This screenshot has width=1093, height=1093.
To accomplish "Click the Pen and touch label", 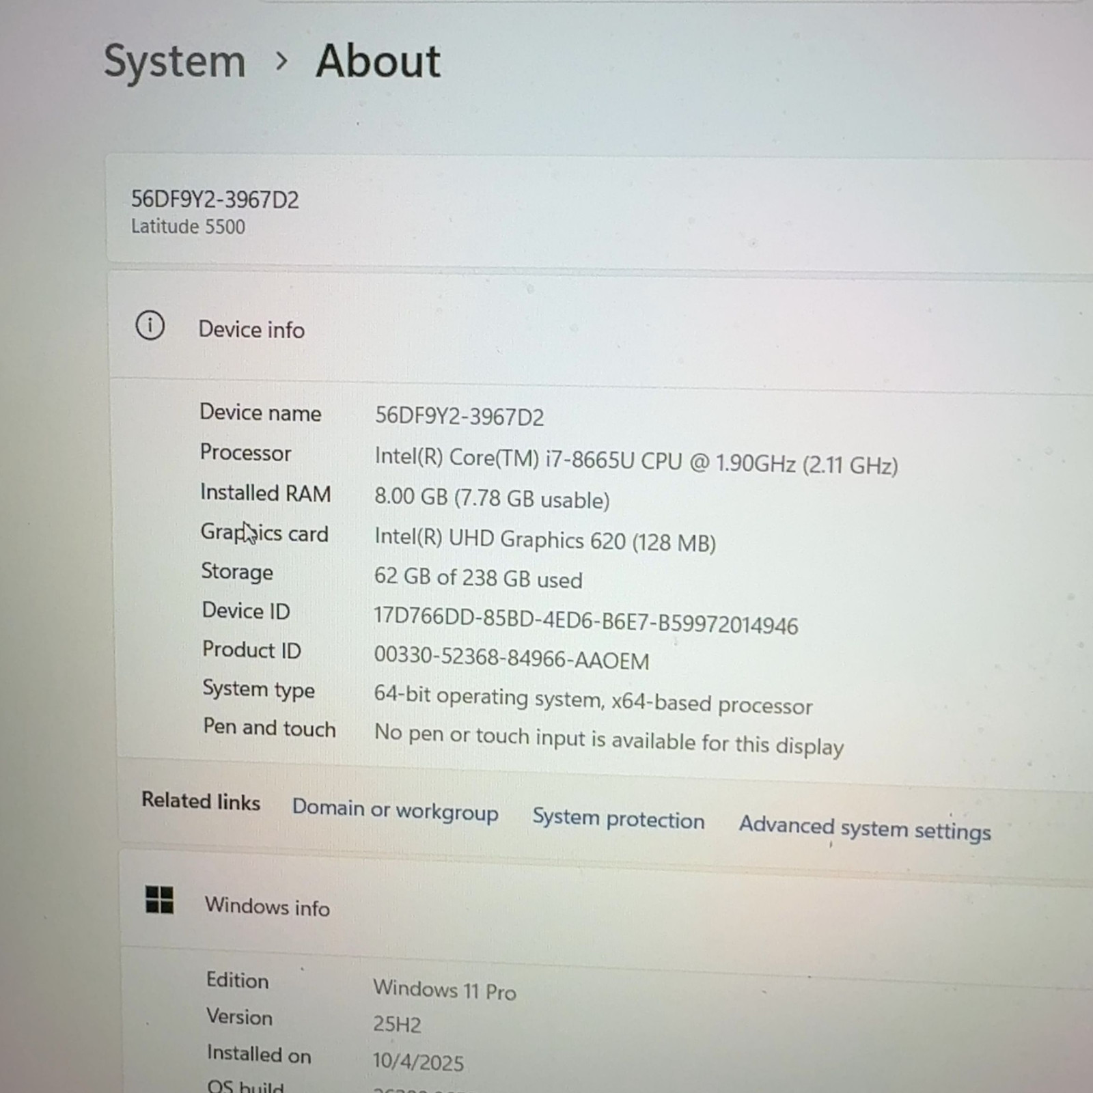I will pyautogui.click(x=269, y=728).
